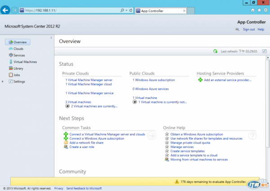Click the Clouds icon in sidebar
Image resolution: width=270 pixels, height=191 pixels.
(11, 49)
